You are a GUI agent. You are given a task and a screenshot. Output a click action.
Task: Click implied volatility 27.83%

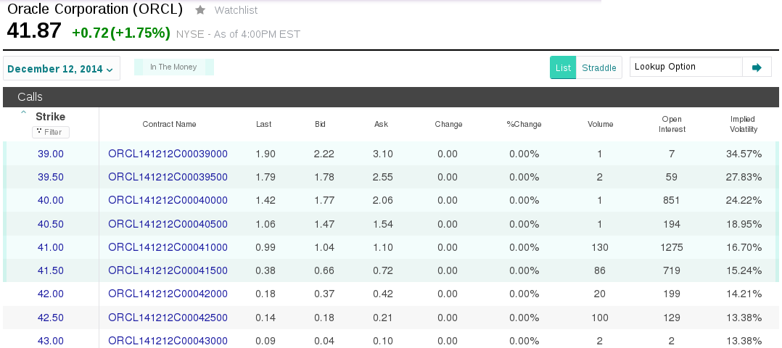pos(744,177)
